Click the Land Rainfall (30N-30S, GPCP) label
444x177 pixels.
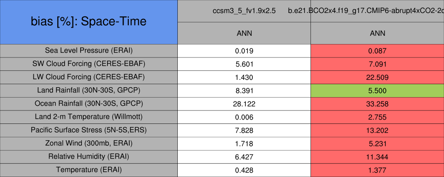[x=89, y=91]
